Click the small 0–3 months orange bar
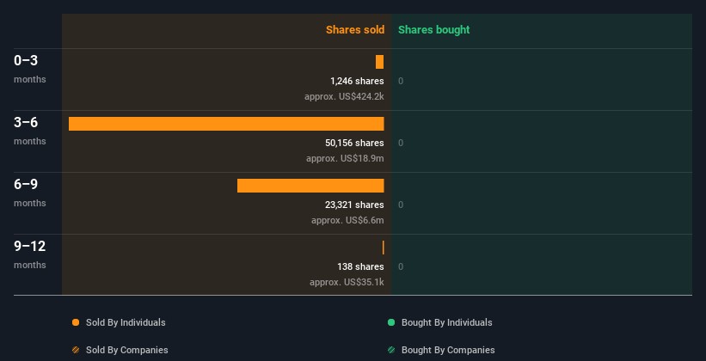 pos(379,62)
